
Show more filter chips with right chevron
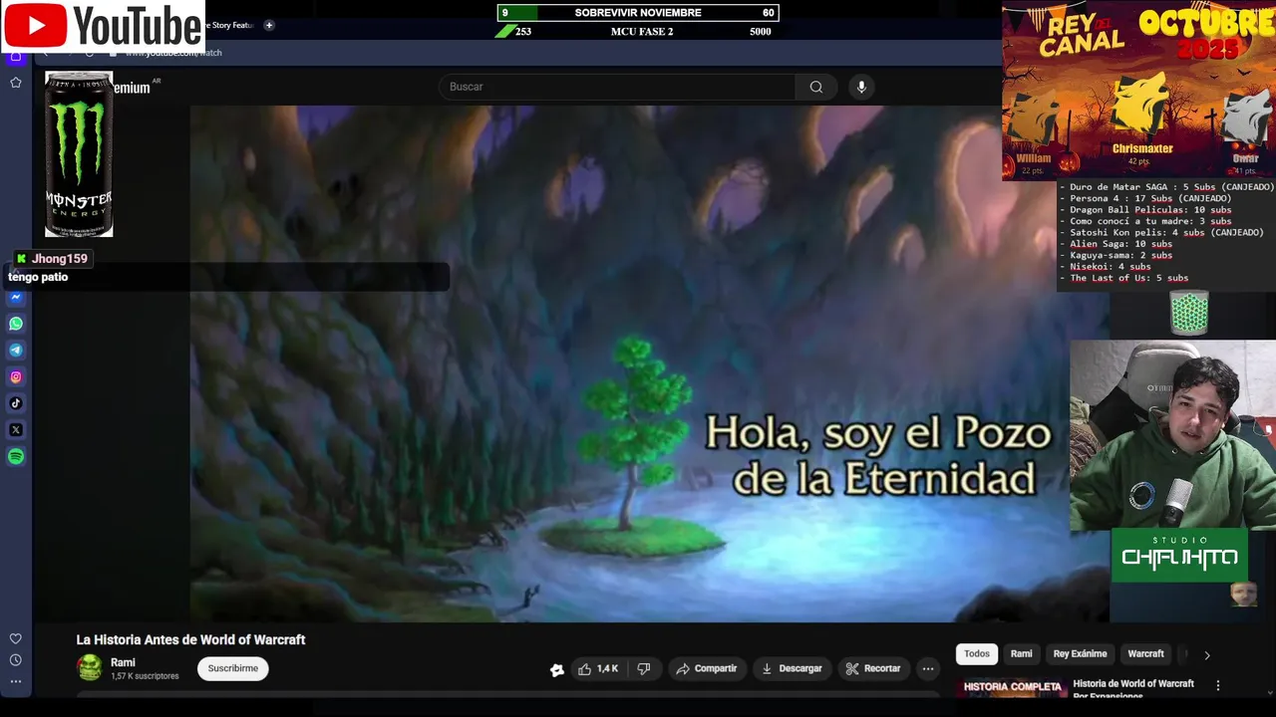tap(1207, 655)
